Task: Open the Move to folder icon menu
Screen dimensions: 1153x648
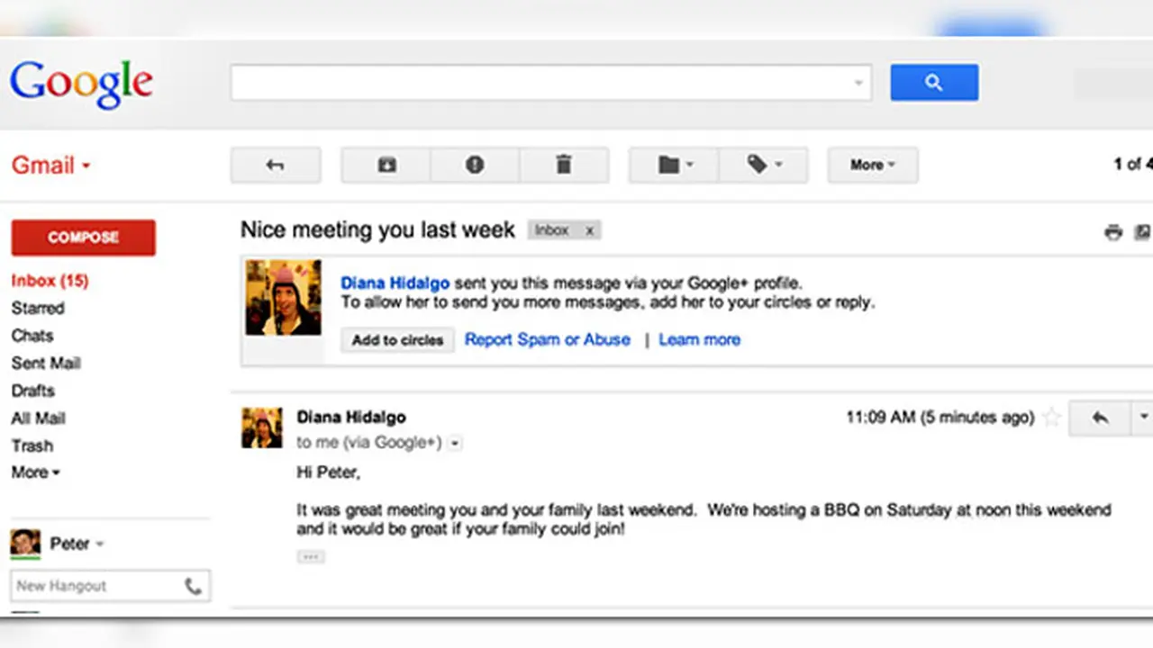Action: click(x=675, y=165)
